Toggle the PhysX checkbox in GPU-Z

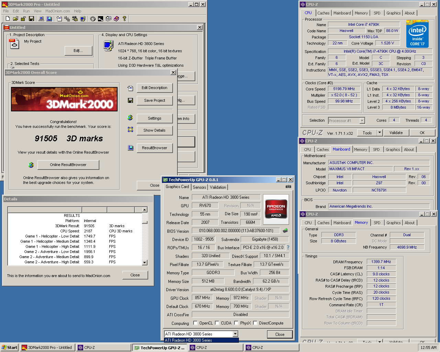(236, 323)
